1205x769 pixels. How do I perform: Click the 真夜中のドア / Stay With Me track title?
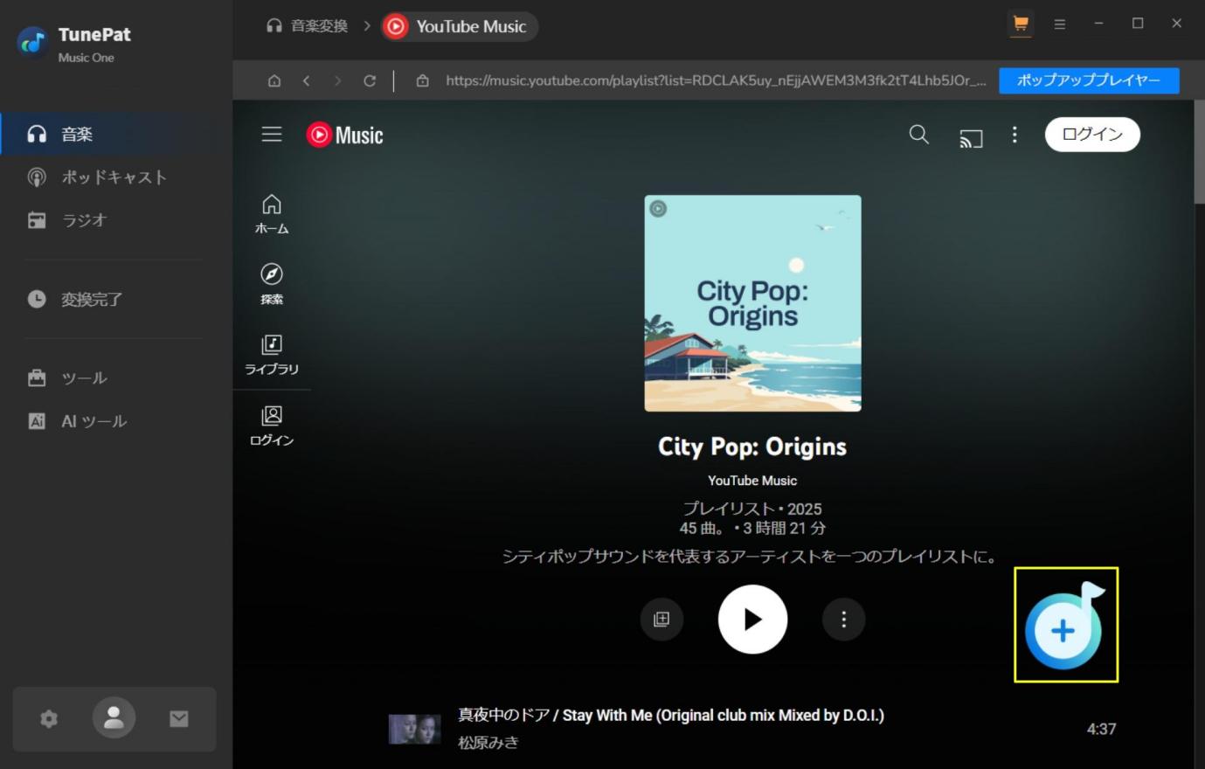coord(671,716)
